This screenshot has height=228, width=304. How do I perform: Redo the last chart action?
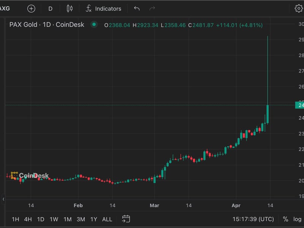click(151, 8)
